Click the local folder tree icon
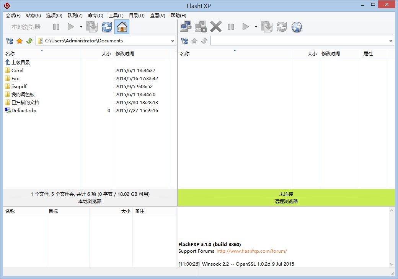This screenshot has height=279, width=398. click(10, 41)
